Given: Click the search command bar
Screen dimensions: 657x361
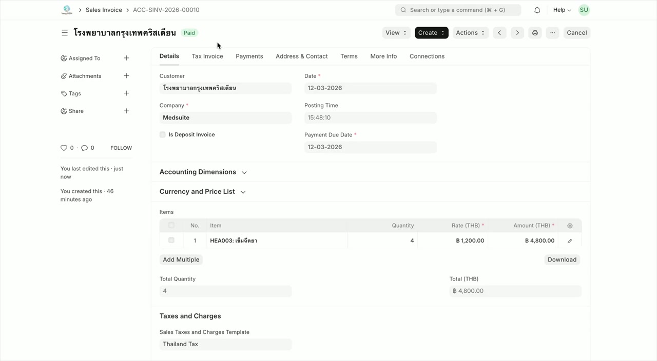Looking at the screenshot, I should coord(458,9).
